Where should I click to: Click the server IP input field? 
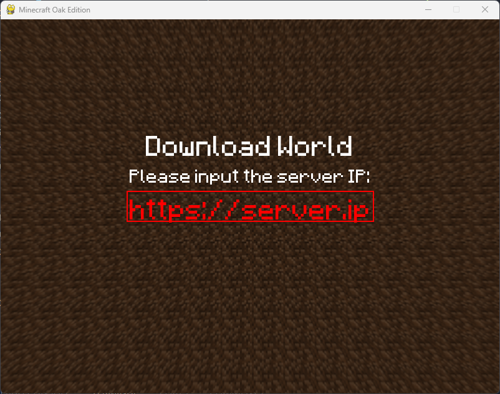pyautogui.click(x=250, y=206)
